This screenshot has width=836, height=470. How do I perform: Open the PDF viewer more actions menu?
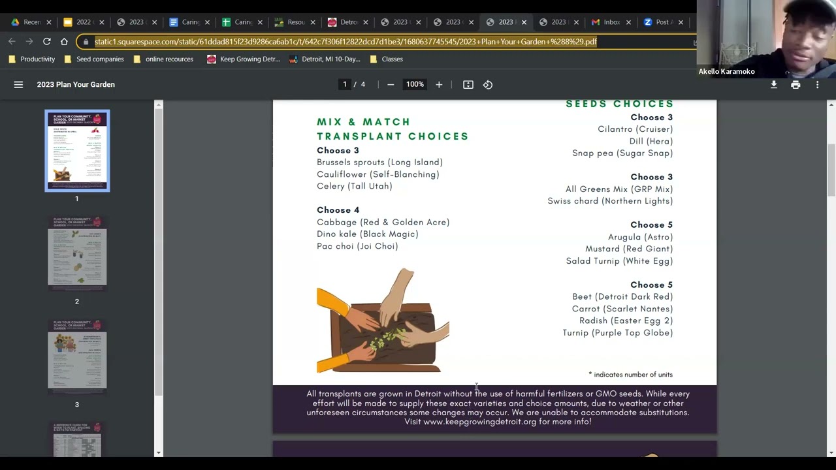pyautogui.click(x=817, y=84)
